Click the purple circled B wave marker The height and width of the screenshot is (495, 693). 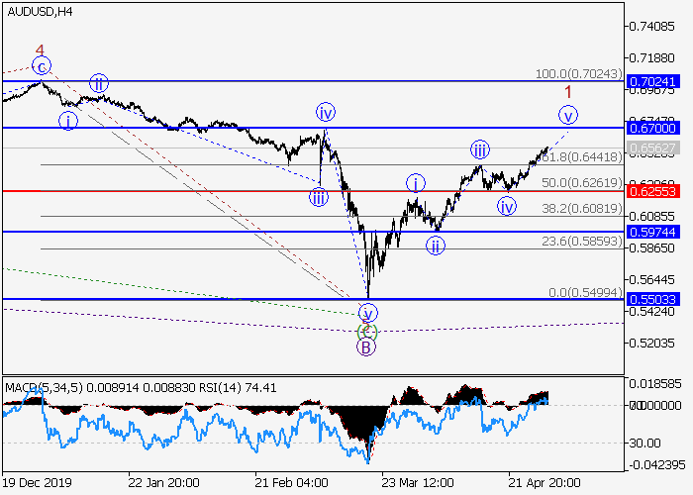[365, 346]
